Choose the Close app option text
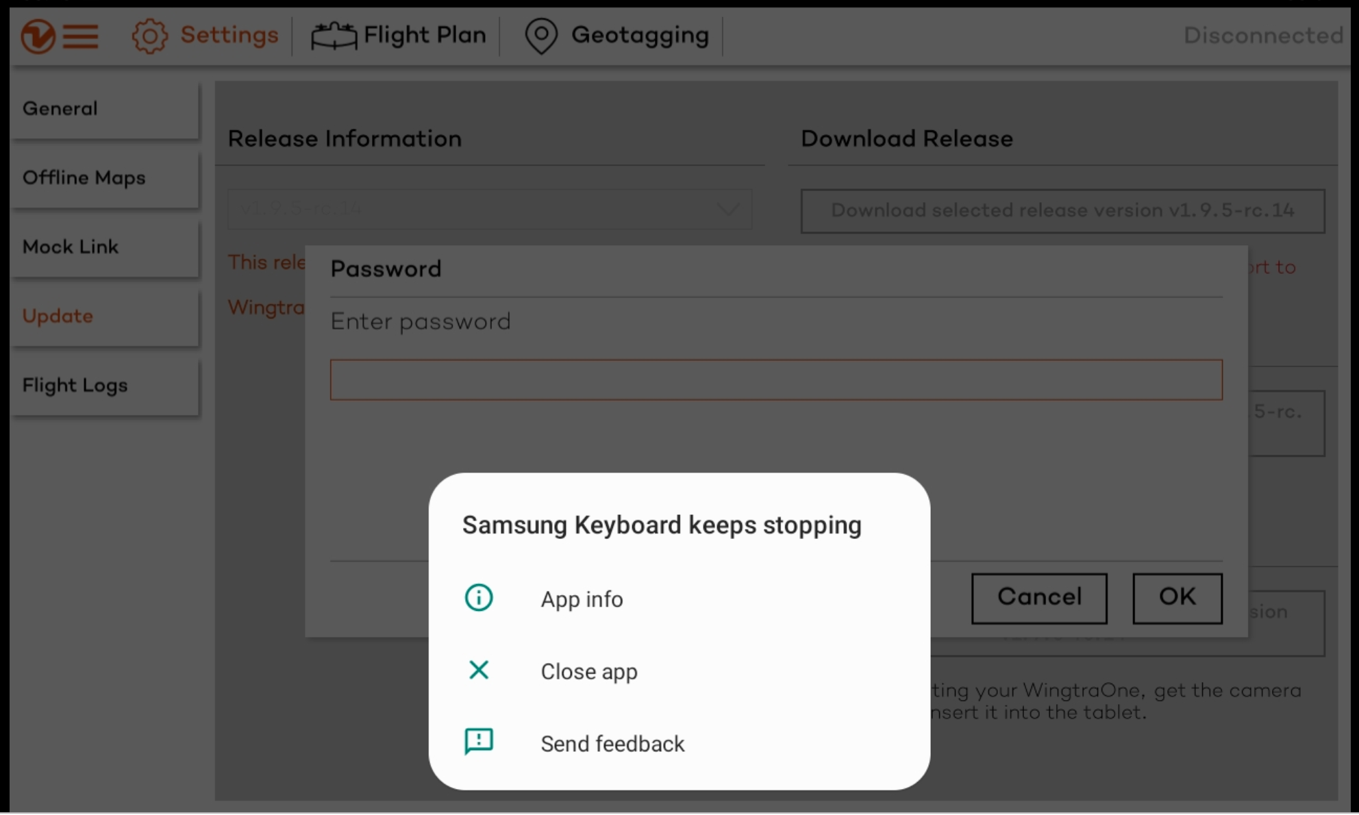Image resolution: width=1359 pixels, height=815 pixels. coord(589,672)
